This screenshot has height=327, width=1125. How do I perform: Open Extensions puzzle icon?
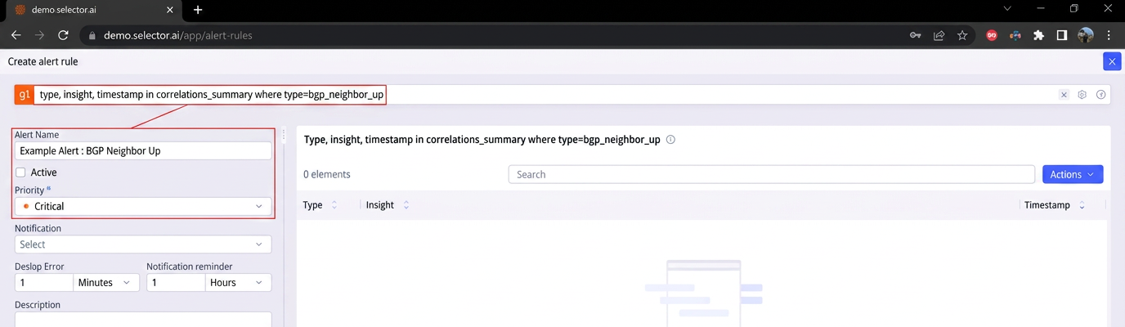tap(1038, 36)
